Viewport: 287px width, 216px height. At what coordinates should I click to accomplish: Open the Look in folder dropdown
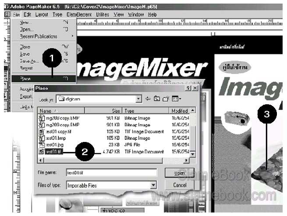(138, 99)
